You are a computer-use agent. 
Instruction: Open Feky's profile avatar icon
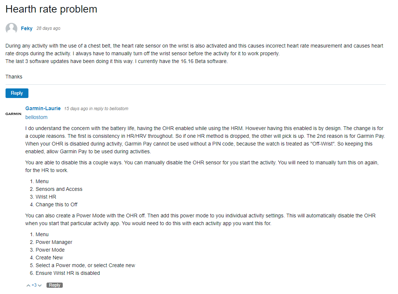(x=11, y=28)
